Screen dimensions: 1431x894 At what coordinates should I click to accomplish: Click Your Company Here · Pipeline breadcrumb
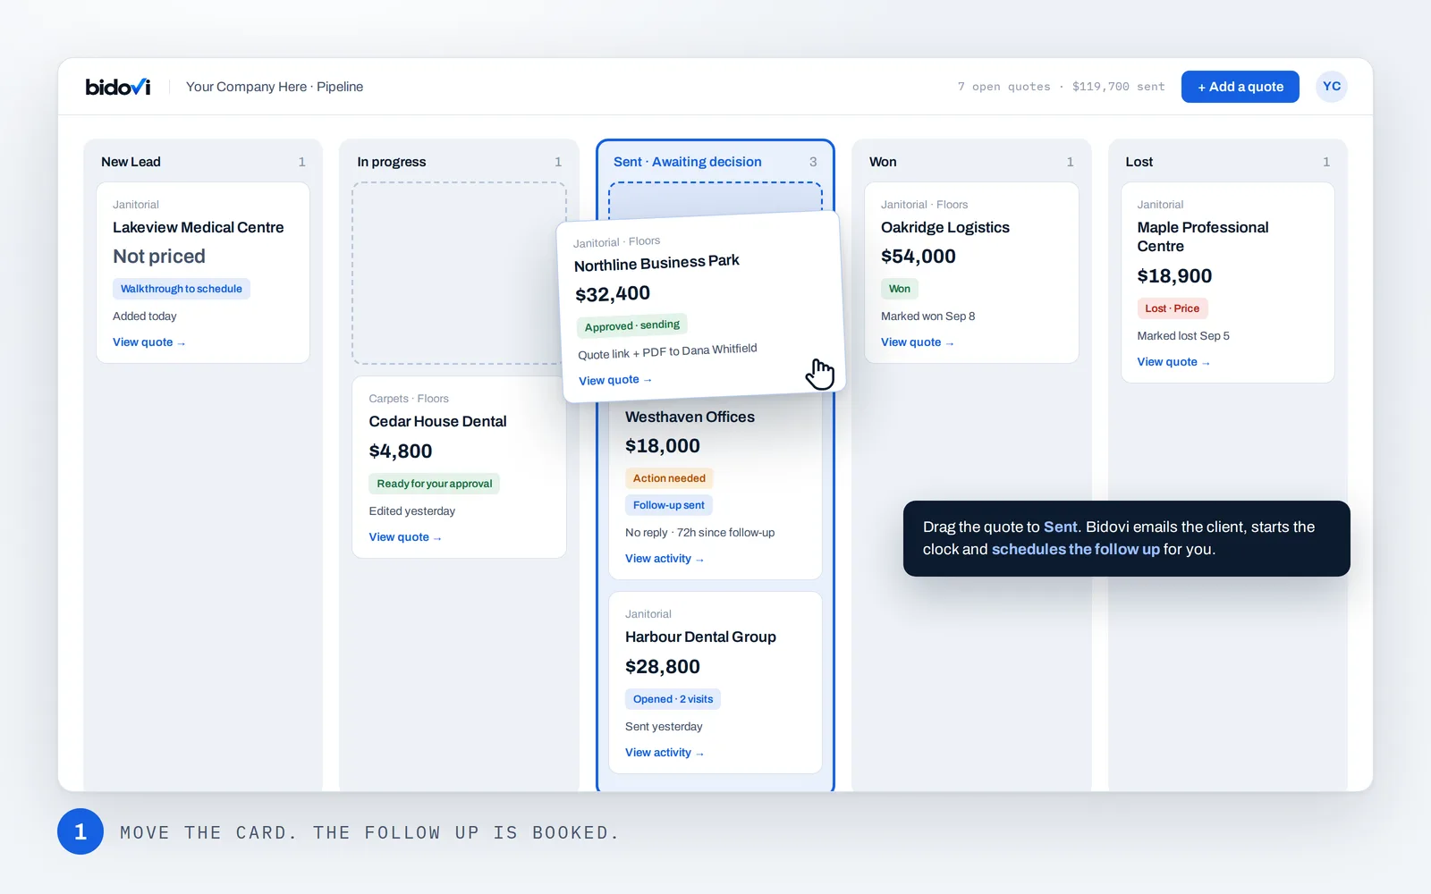click(275, 87)
